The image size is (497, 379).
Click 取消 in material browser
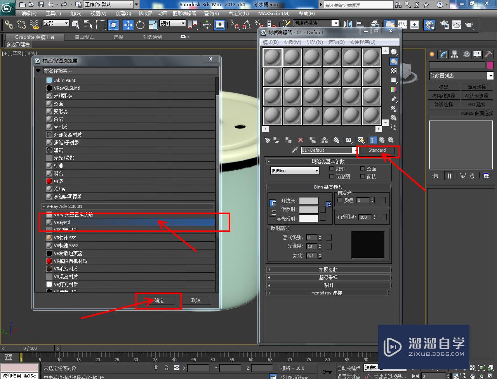tap(196, 301)
